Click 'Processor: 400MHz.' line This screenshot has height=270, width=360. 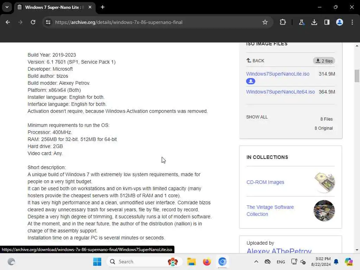50,132
